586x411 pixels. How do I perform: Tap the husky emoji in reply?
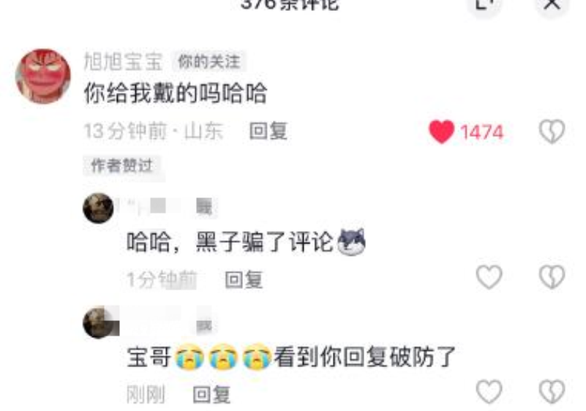(x=351, y=242)
